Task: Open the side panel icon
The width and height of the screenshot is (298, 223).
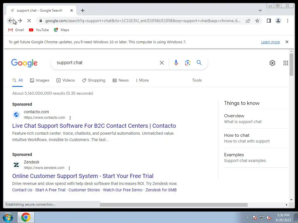Action: 269,21
